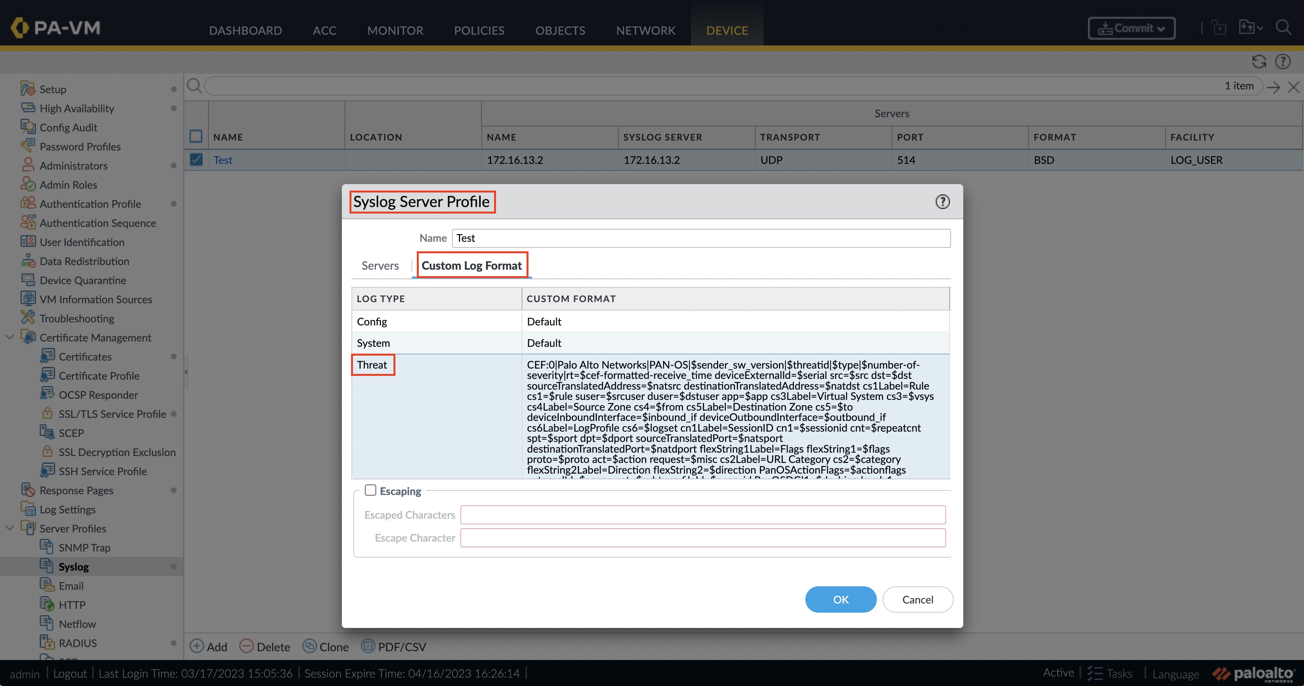The height and width of the screenshot is (686, 1304).
Task: Uncheck the Test profile row checkbox
Action: [x=196, y=160]
